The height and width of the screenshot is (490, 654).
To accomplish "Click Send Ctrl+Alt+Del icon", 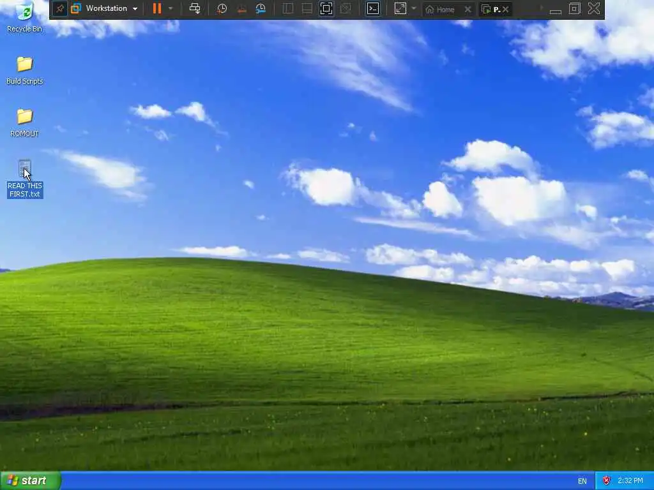I will [194, 9].
